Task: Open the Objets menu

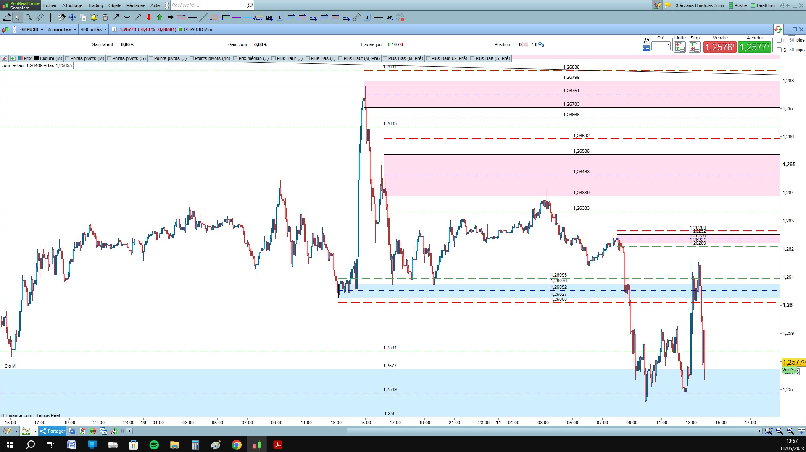Action: (x=115, y=5)
